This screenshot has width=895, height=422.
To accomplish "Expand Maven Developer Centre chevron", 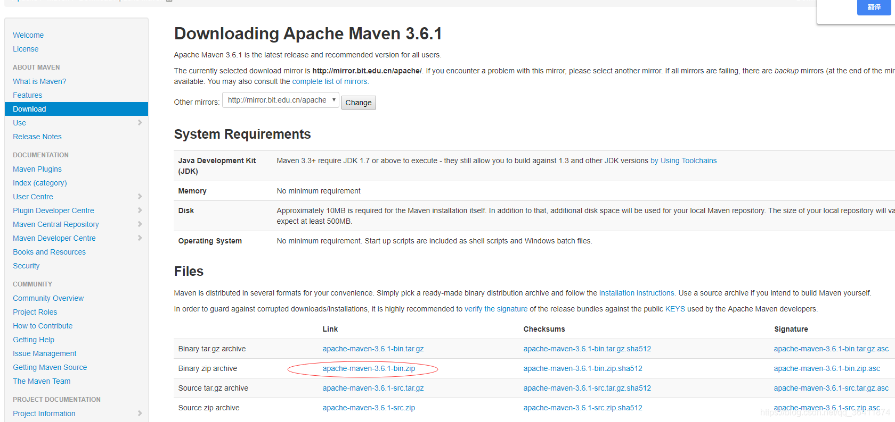I will coord(140,238).
